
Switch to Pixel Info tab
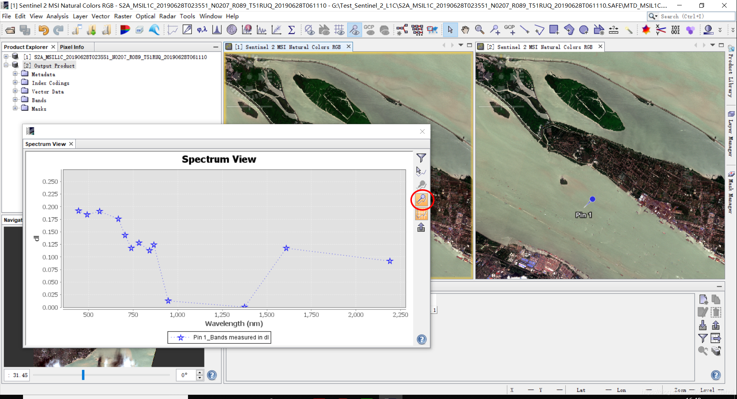coord(72,47)
